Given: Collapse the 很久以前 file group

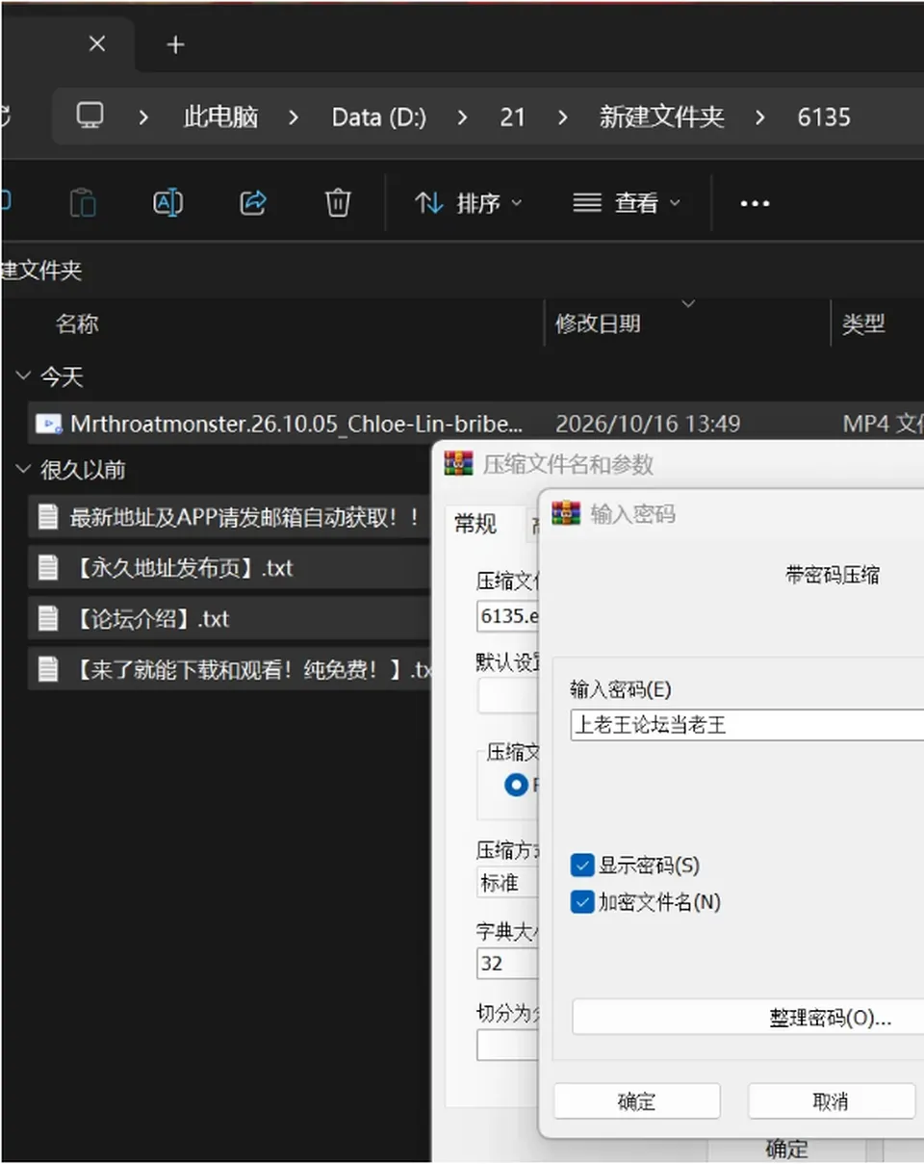Looking at the screenshot, I should [23, 470].
